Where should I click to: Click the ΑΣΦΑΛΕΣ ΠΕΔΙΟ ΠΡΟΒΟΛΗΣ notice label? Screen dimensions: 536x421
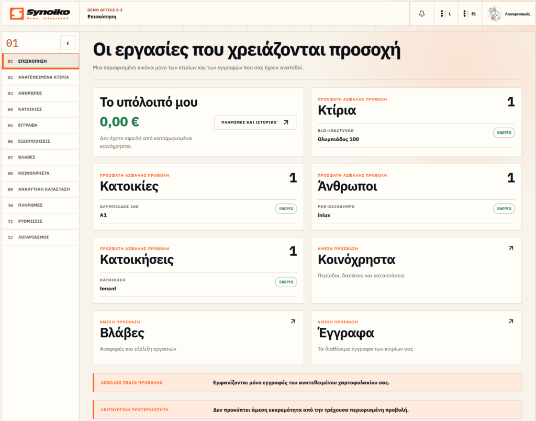[x=131, y=383]
